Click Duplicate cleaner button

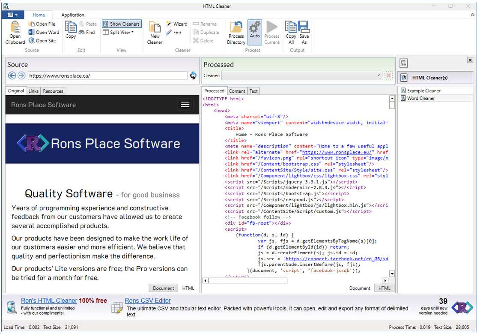[206, 32]
